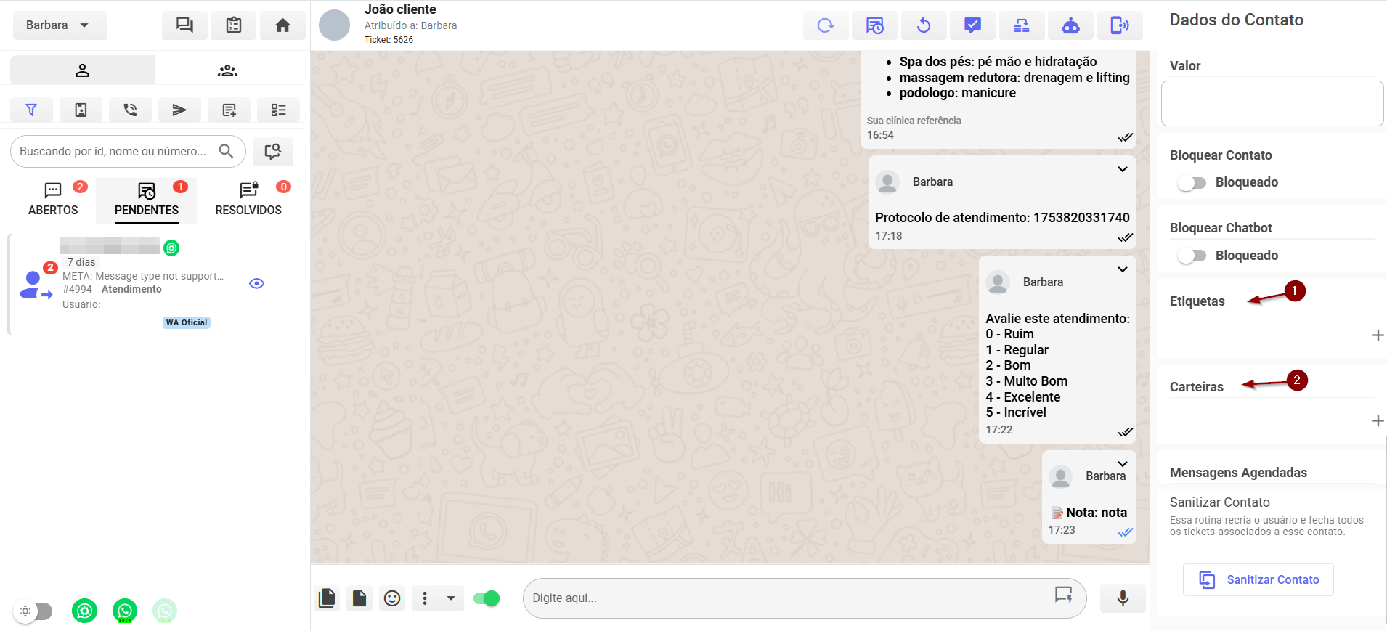Click the home icon button
Screen dimensions: 1387x631
[x=282, y=25]
